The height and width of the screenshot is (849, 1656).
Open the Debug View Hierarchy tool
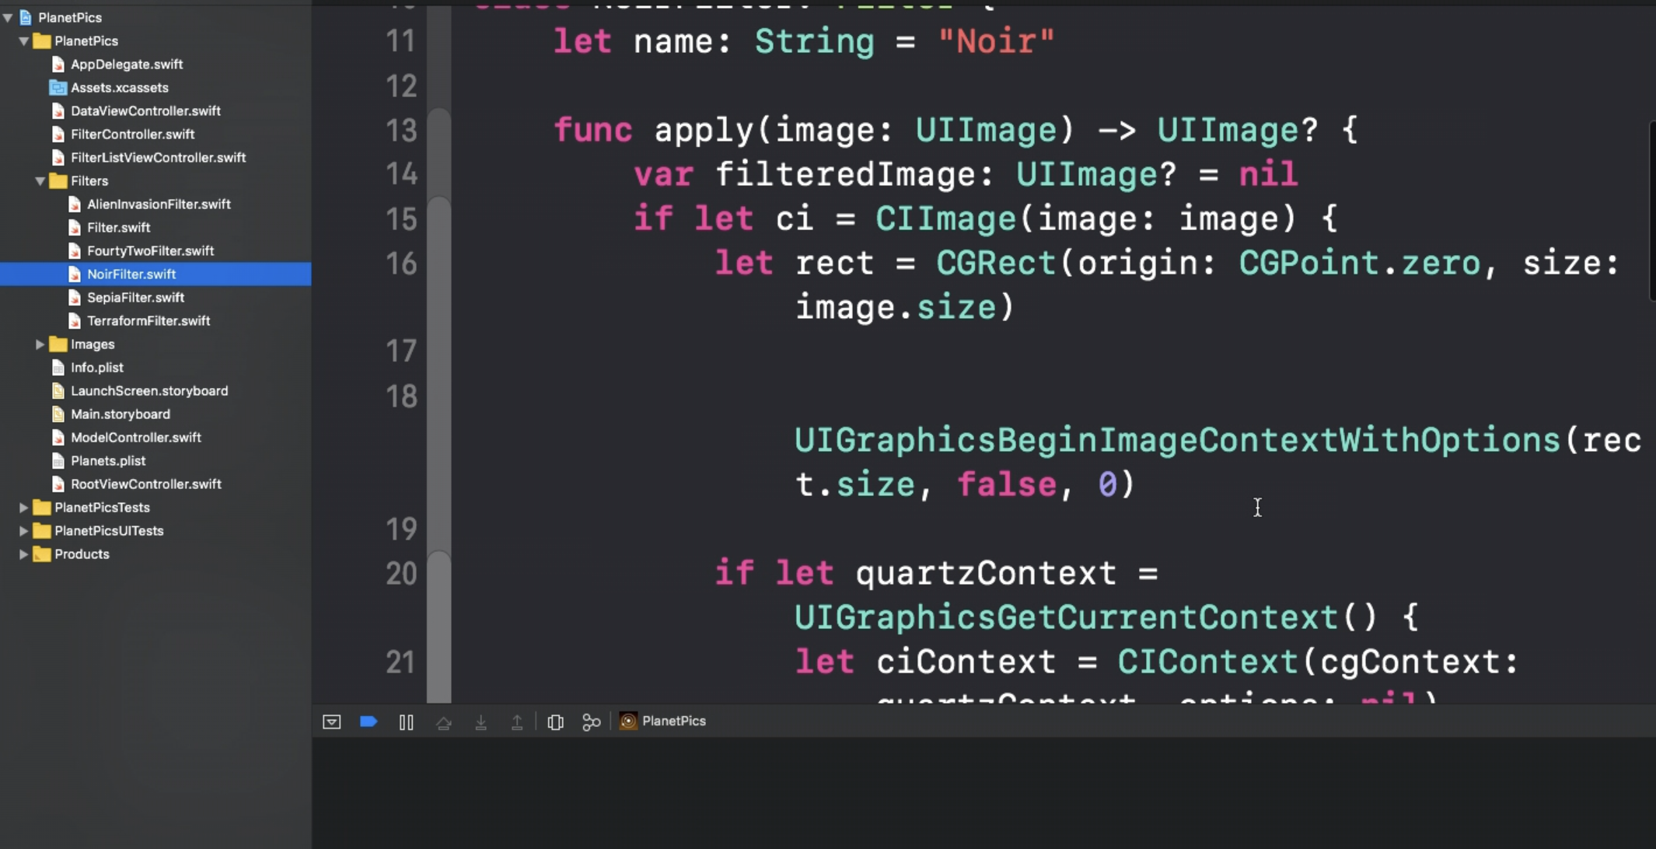click(555, 721)
